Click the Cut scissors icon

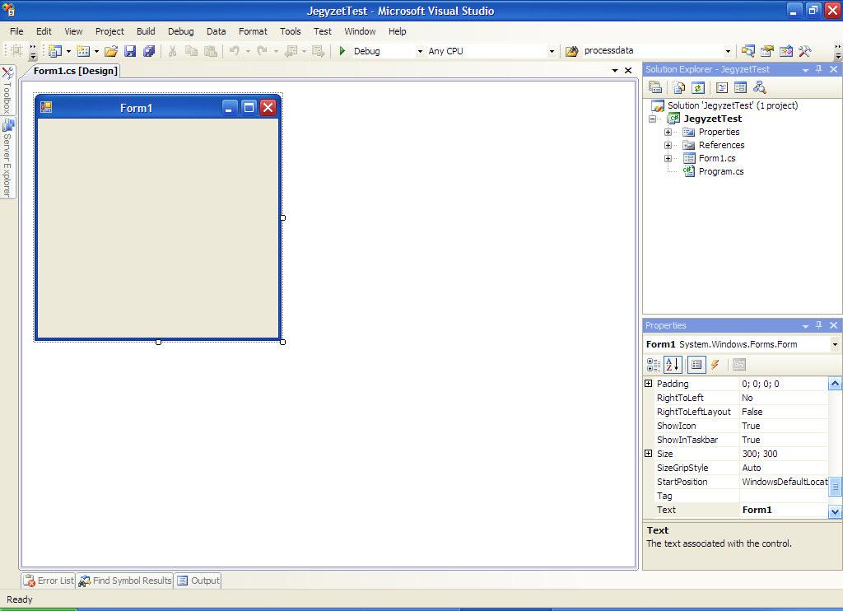pos(172,51)
